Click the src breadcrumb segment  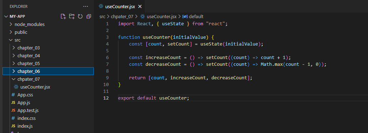click(102, 17)
